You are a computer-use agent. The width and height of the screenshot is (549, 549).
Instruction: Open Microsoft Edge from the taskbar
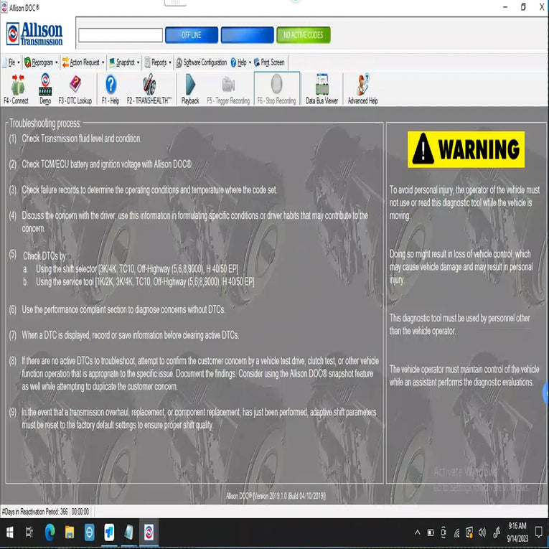(x=50, y=532)
